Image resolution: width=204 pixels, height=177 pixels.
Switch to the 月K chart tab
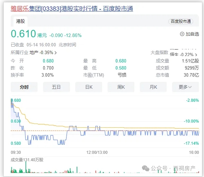tap(153, 87)
